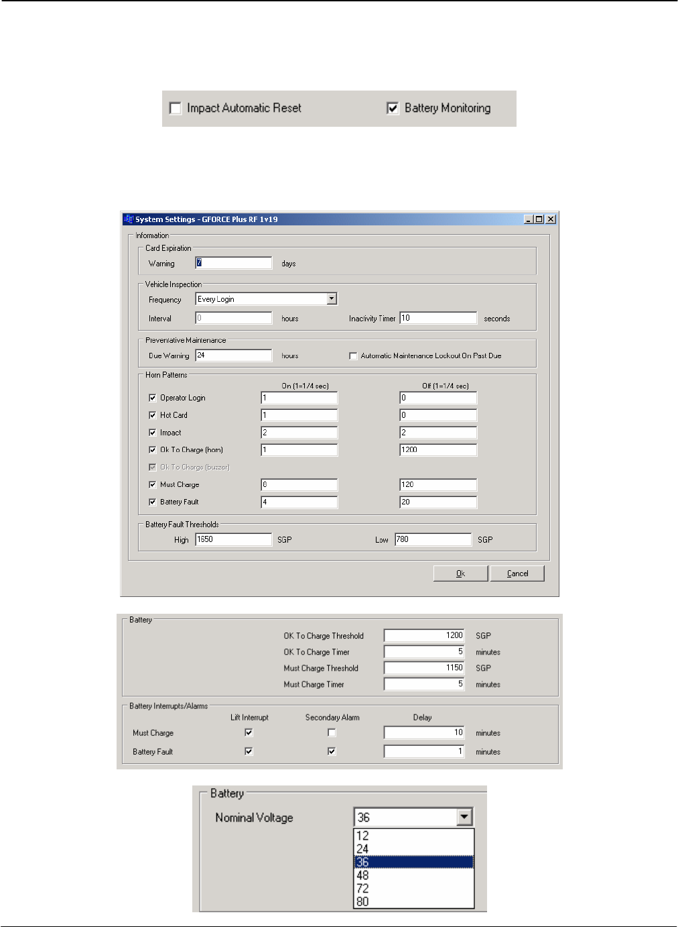Click Battery Fault Thresholds High field
Viewport: 678px width, 927px height.
point(234,539)
